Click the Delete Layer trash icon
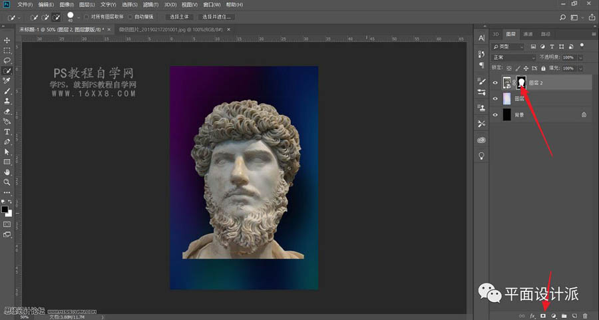The image size is (599, 320). pos(585,315)
